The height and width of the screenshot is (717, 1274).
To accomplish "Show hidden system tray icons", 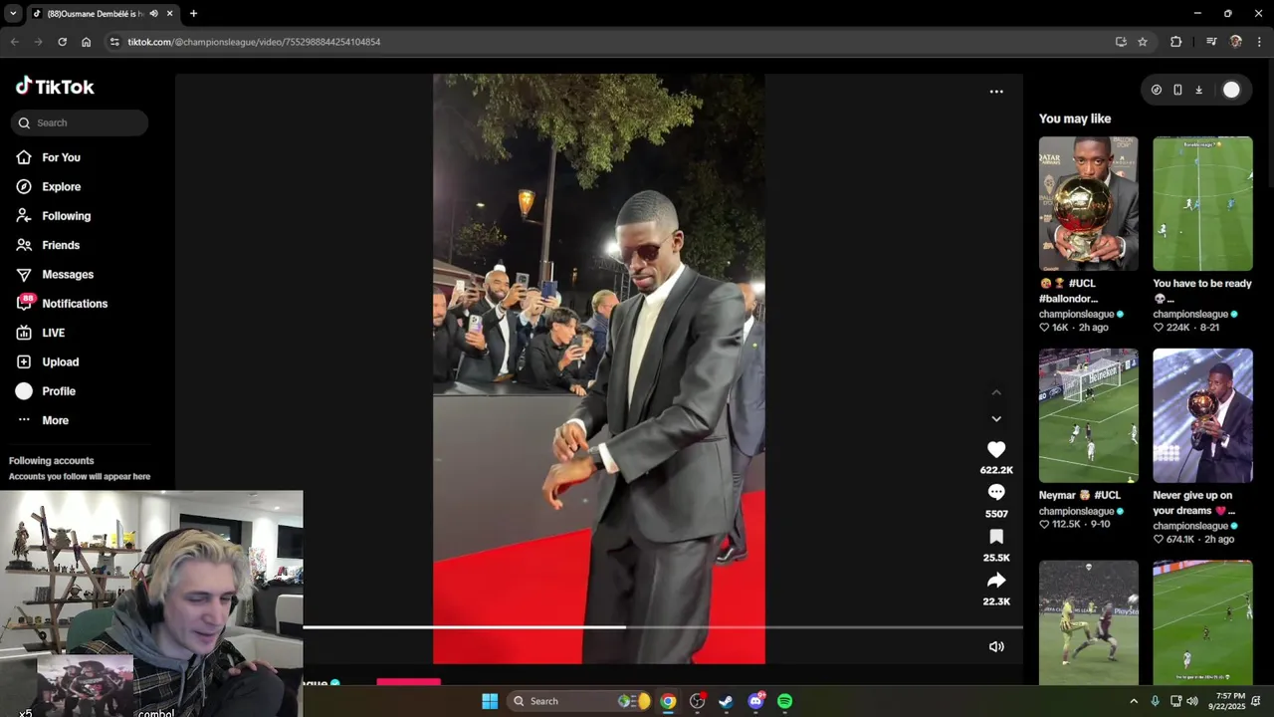I will point(1134,701).
